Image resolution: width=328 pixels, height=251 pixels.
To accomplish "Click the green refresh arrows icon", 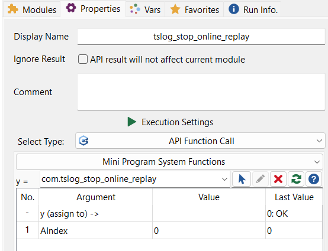I will pos(296,179).
